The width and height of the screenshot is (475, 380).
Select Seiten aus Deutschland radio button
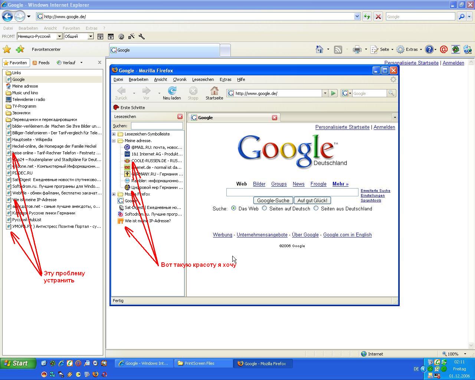(x=316, y=208)
